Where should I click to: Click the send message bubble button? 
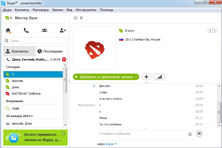pos(199,134)
